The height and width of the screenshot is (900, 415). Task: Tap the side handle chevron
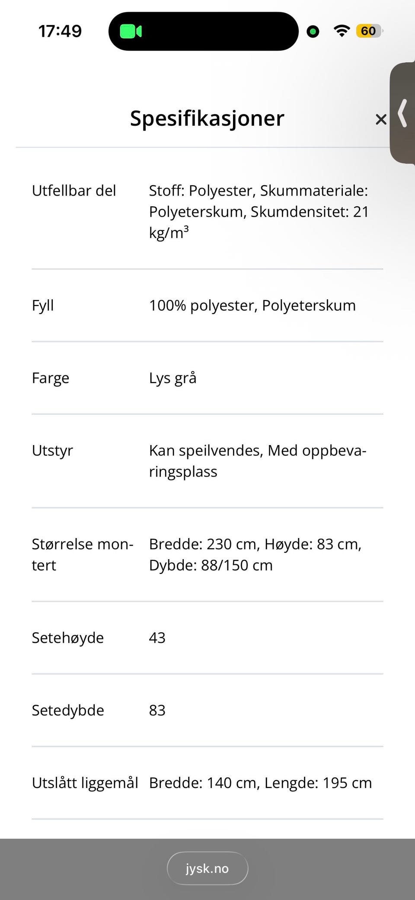403,113
